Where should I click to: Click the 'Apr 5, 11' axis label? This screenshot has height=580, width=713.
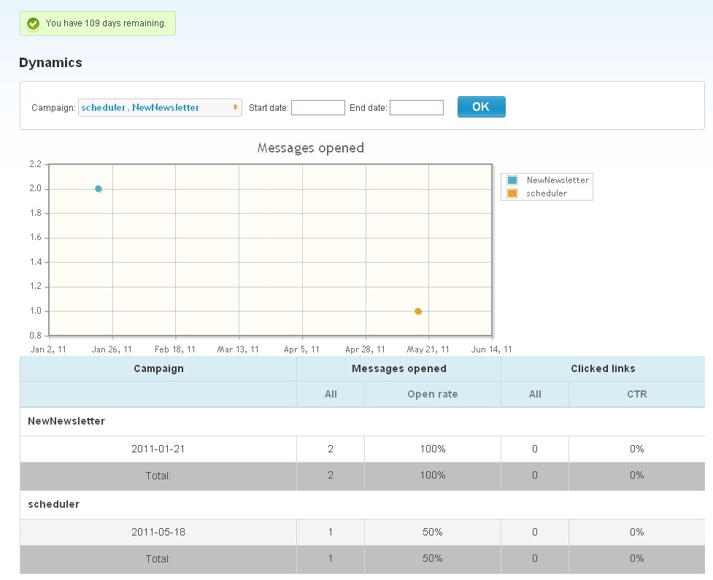[301, 349]
